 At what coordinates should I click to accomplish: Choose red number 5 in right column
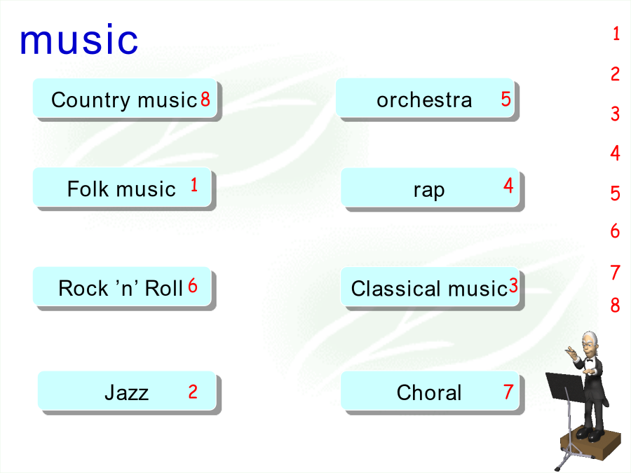[615, 193]
